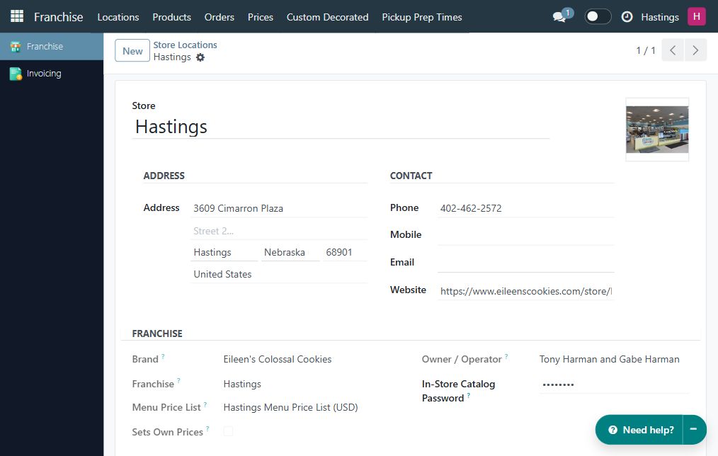The width and height of the screenshot is (718, 456).
Task: Click the empty Mobile field
Action: [x=525, y=235]
